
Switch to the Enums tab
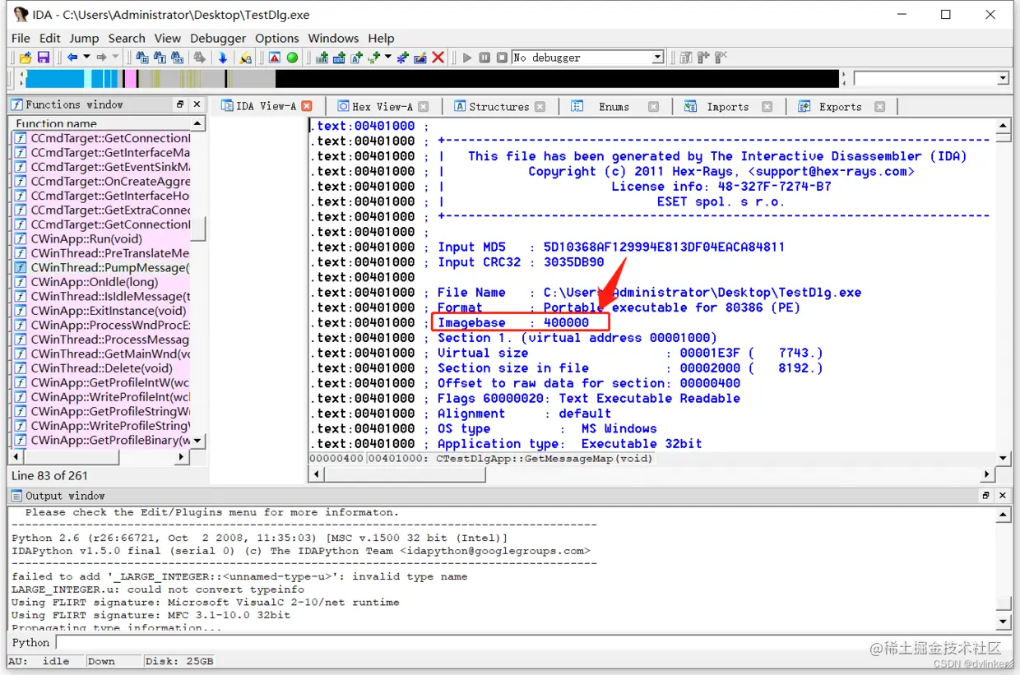(x=614, y=106)
